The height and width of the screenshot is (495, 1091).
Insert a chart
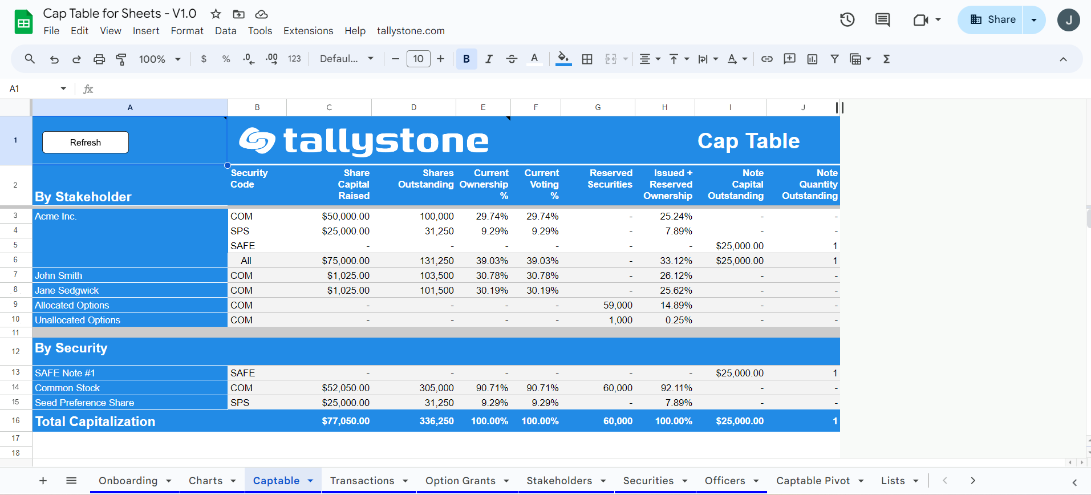(x=813, y=59)
